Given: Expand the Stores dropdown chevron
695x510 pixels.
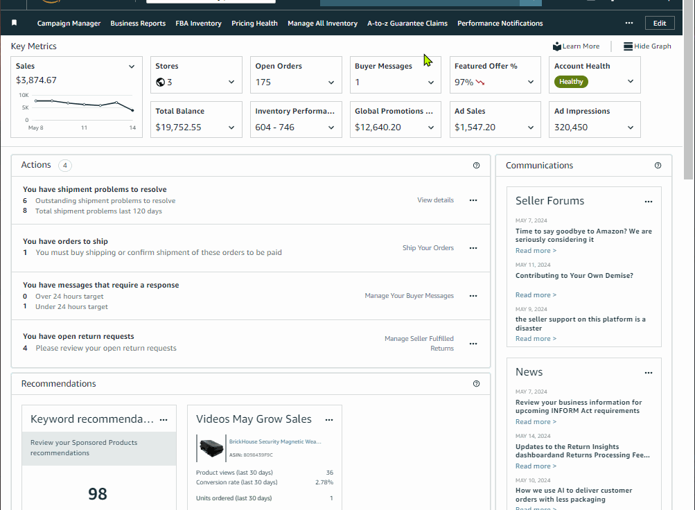Looking at the screenshot, I should [231, 82].
